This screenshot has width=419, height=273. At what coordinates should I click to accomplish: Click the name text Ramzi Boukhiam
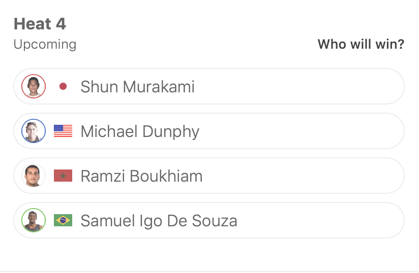[x=141, y=176]
